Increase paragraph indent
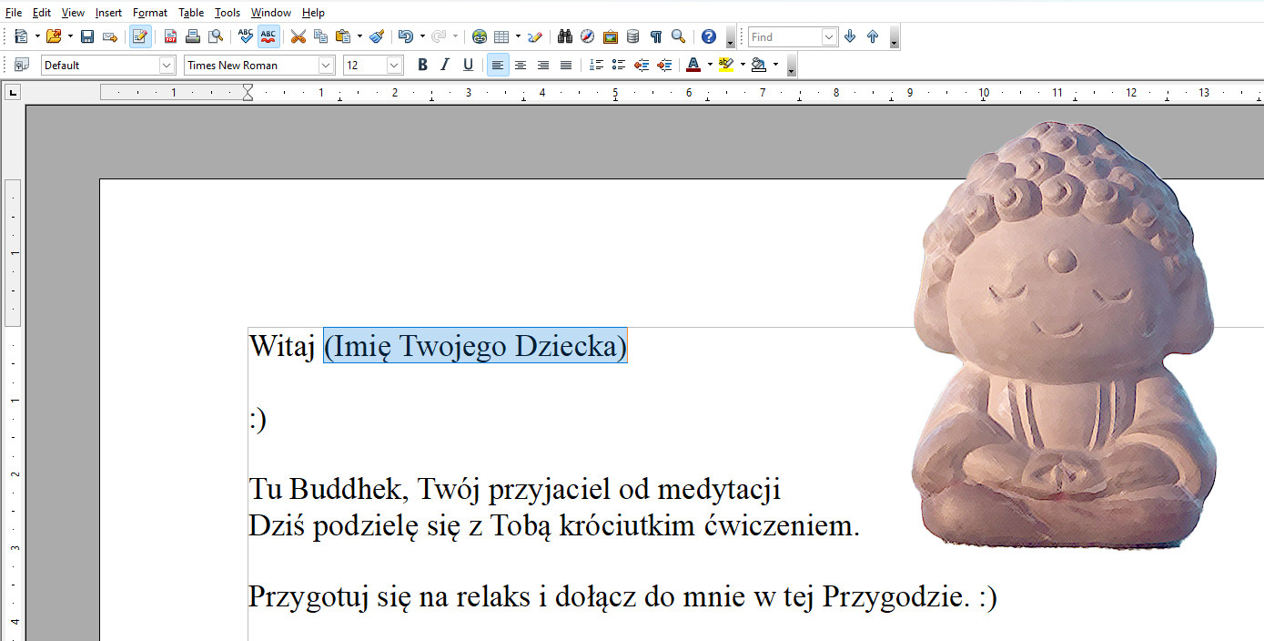The height and width of the screenshot is (641, 1264). (664, 65)
